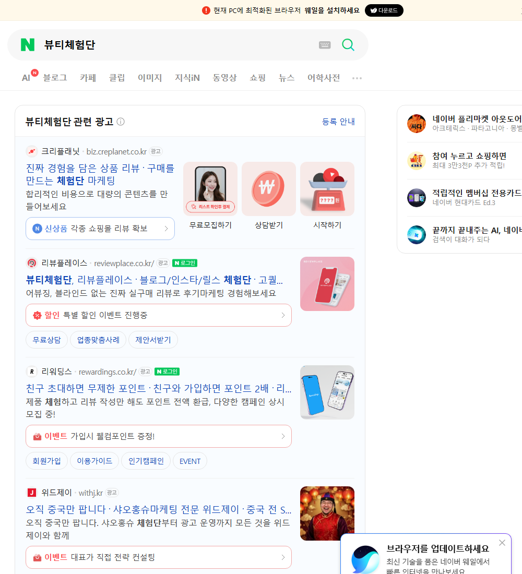Screen dimensions: 522x574
Task: Close the 브라우저를 업데이트하세요 popup
Action: tap(502, 543)
